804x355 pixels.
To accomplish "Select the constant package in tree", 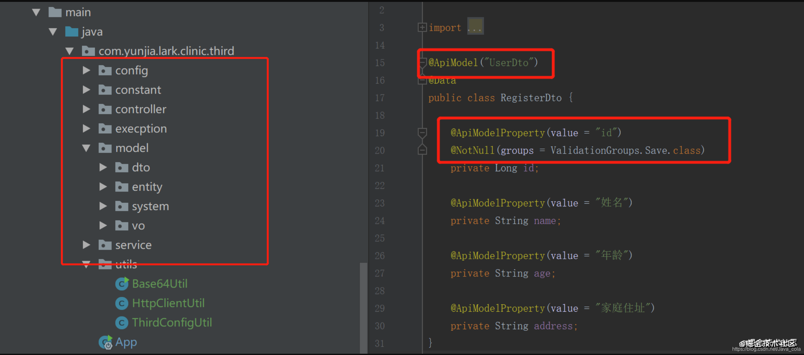I will pos(138,90).
